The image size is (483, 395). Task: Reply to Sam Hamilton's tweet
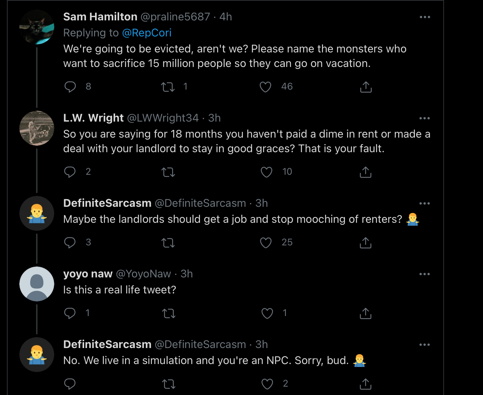coord(70,87)
